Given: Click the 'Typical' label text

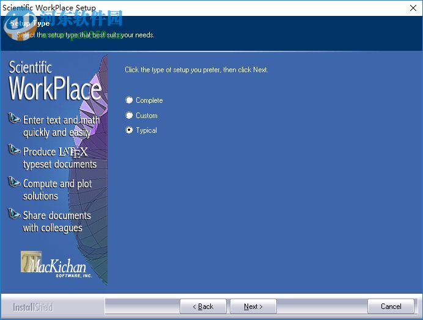Looking at the screenshot, I should 146,130.
